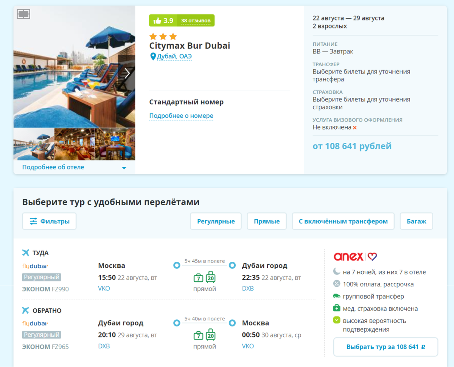Click the main hotel pool photo
Image resolution: width=454 pixels, height=367 pixels.
tap(74, 67)
